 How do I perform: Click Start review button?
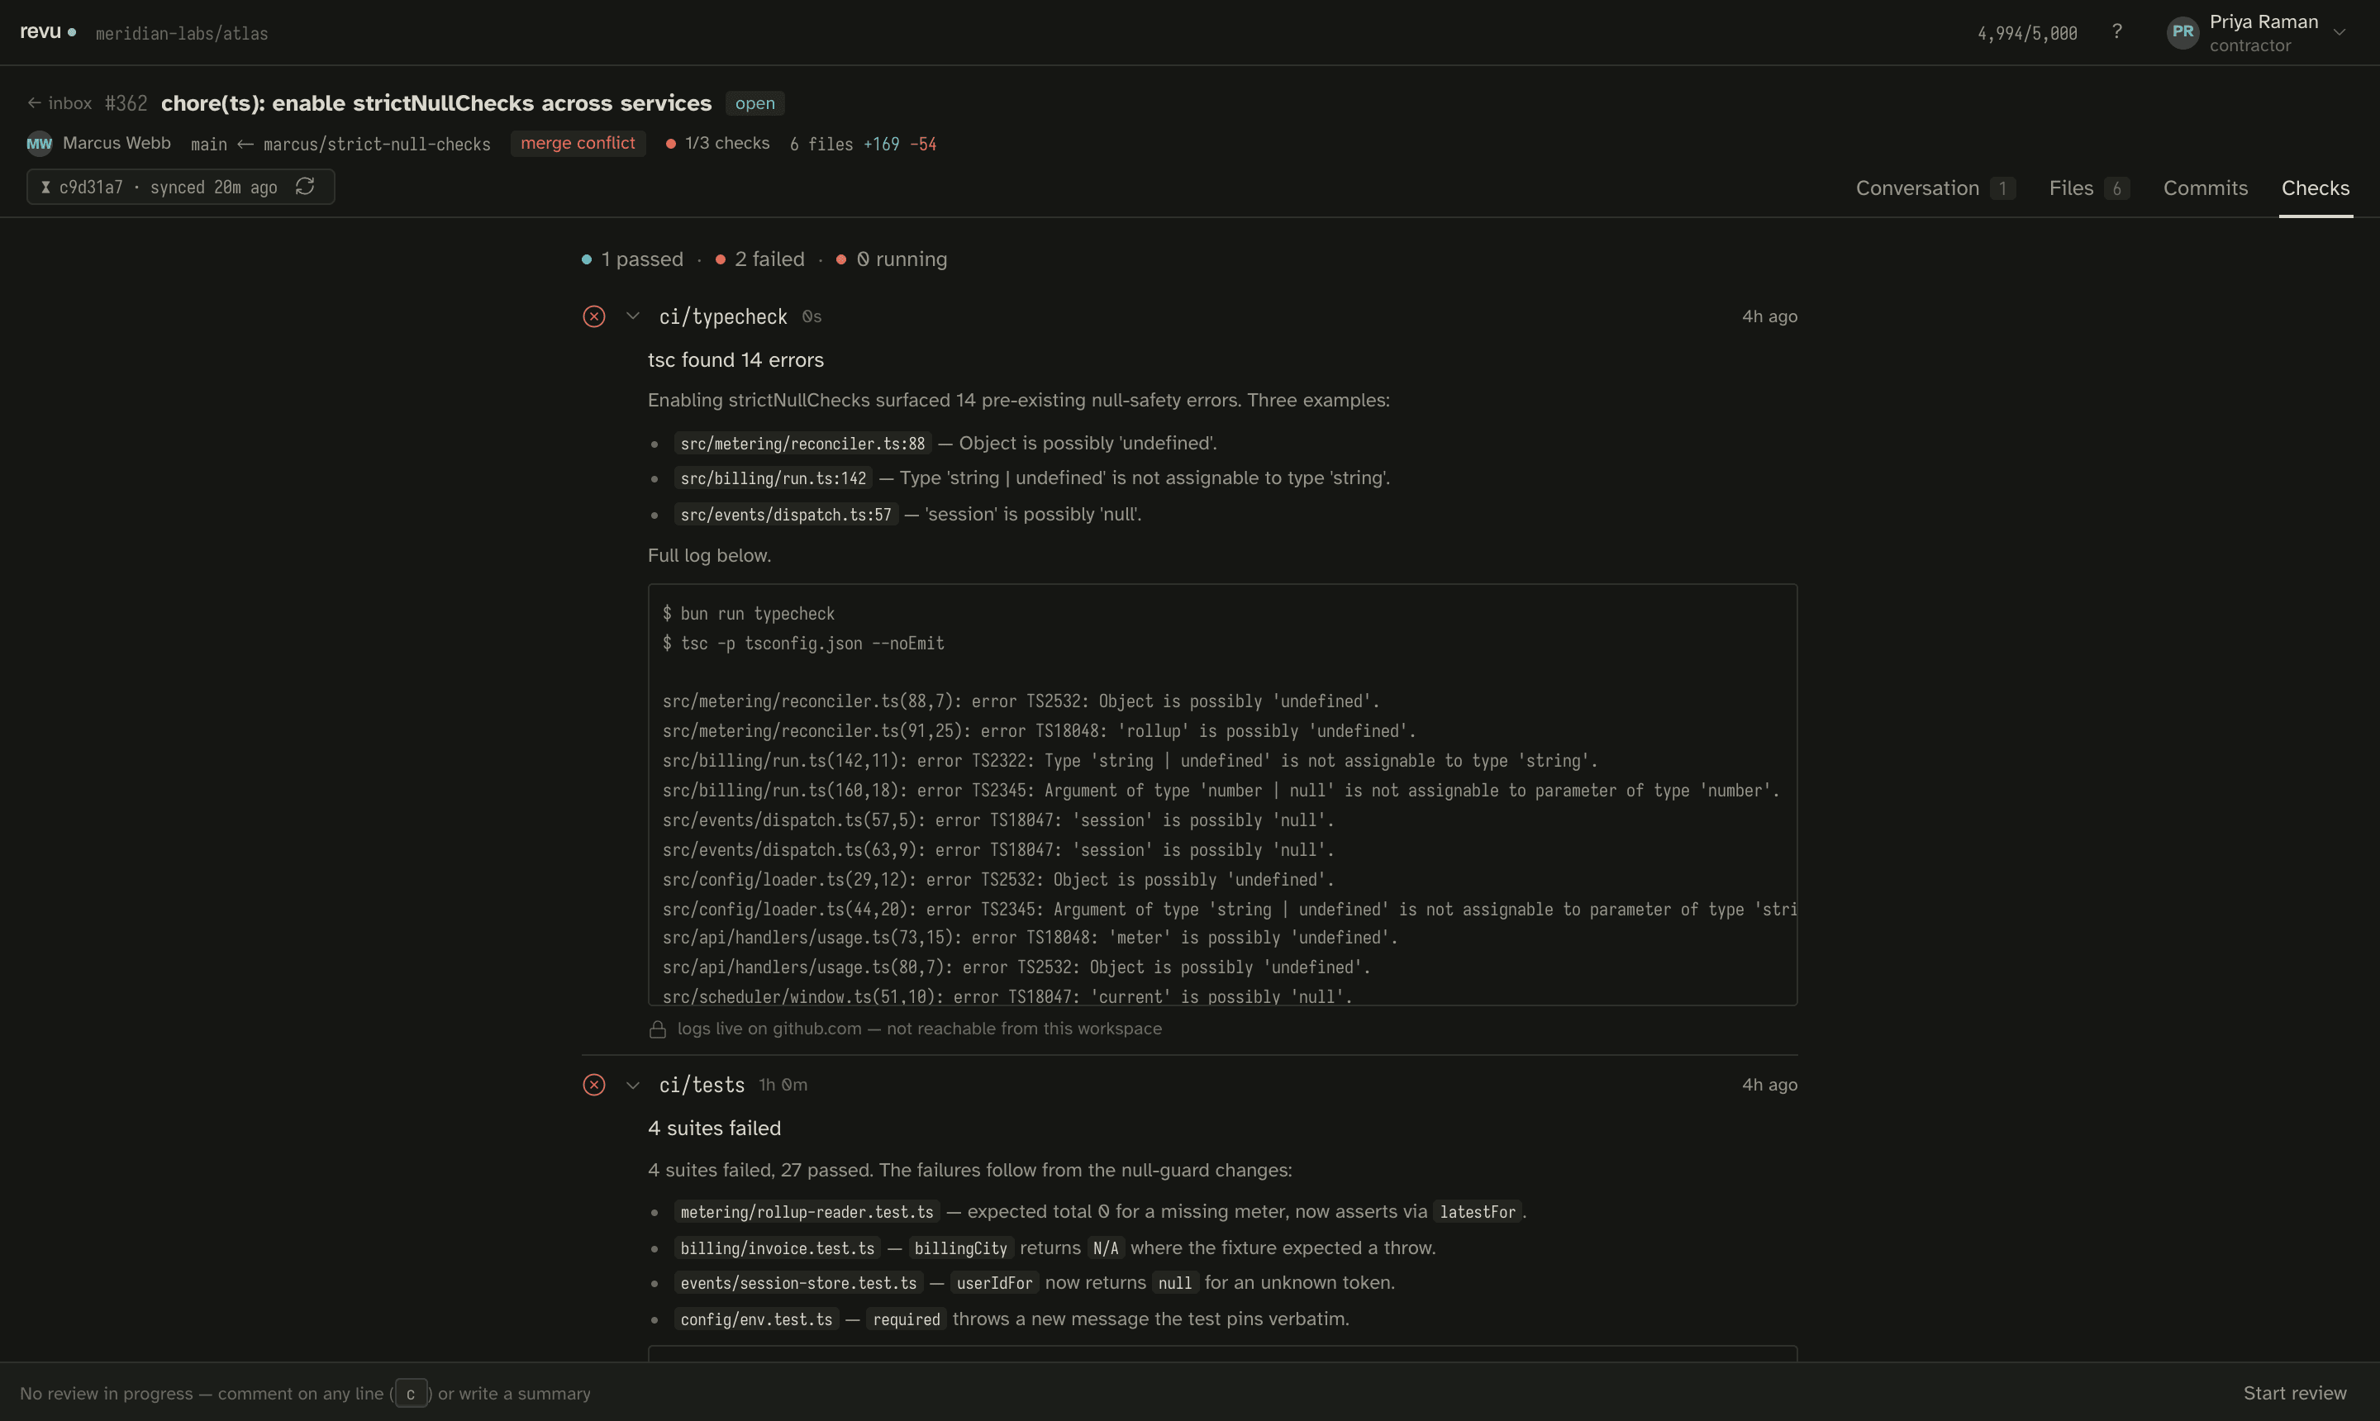[x=2295, y=1393]
